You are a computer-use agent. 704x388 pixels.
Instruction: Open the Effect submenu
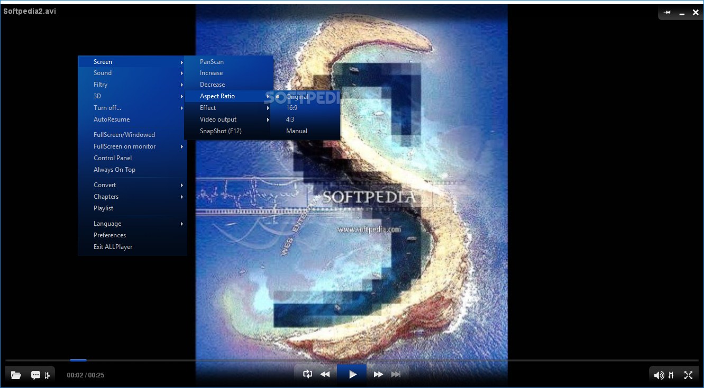(228, 108)
